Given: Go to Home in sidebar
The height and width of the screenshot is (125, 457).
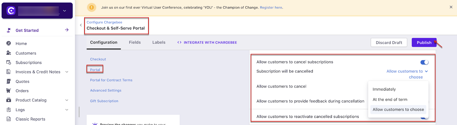Looking at the screenshot, I should 21,43.
